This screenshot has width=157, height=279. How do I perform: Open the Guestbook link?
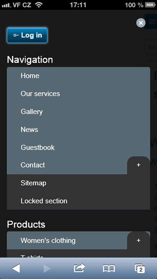(x=78, y=148)
